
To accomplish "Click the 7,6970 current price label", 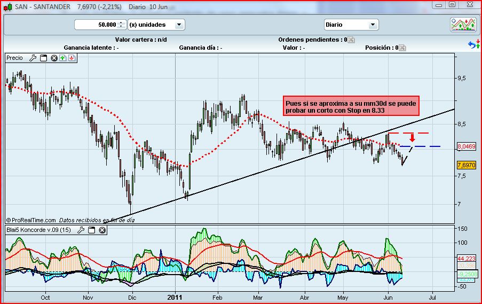I will point(467,165).
